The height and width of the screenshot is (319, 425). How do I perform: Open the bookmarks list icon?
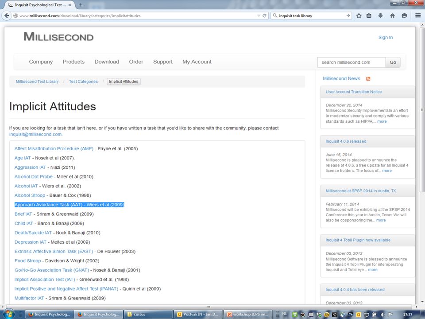369,16
